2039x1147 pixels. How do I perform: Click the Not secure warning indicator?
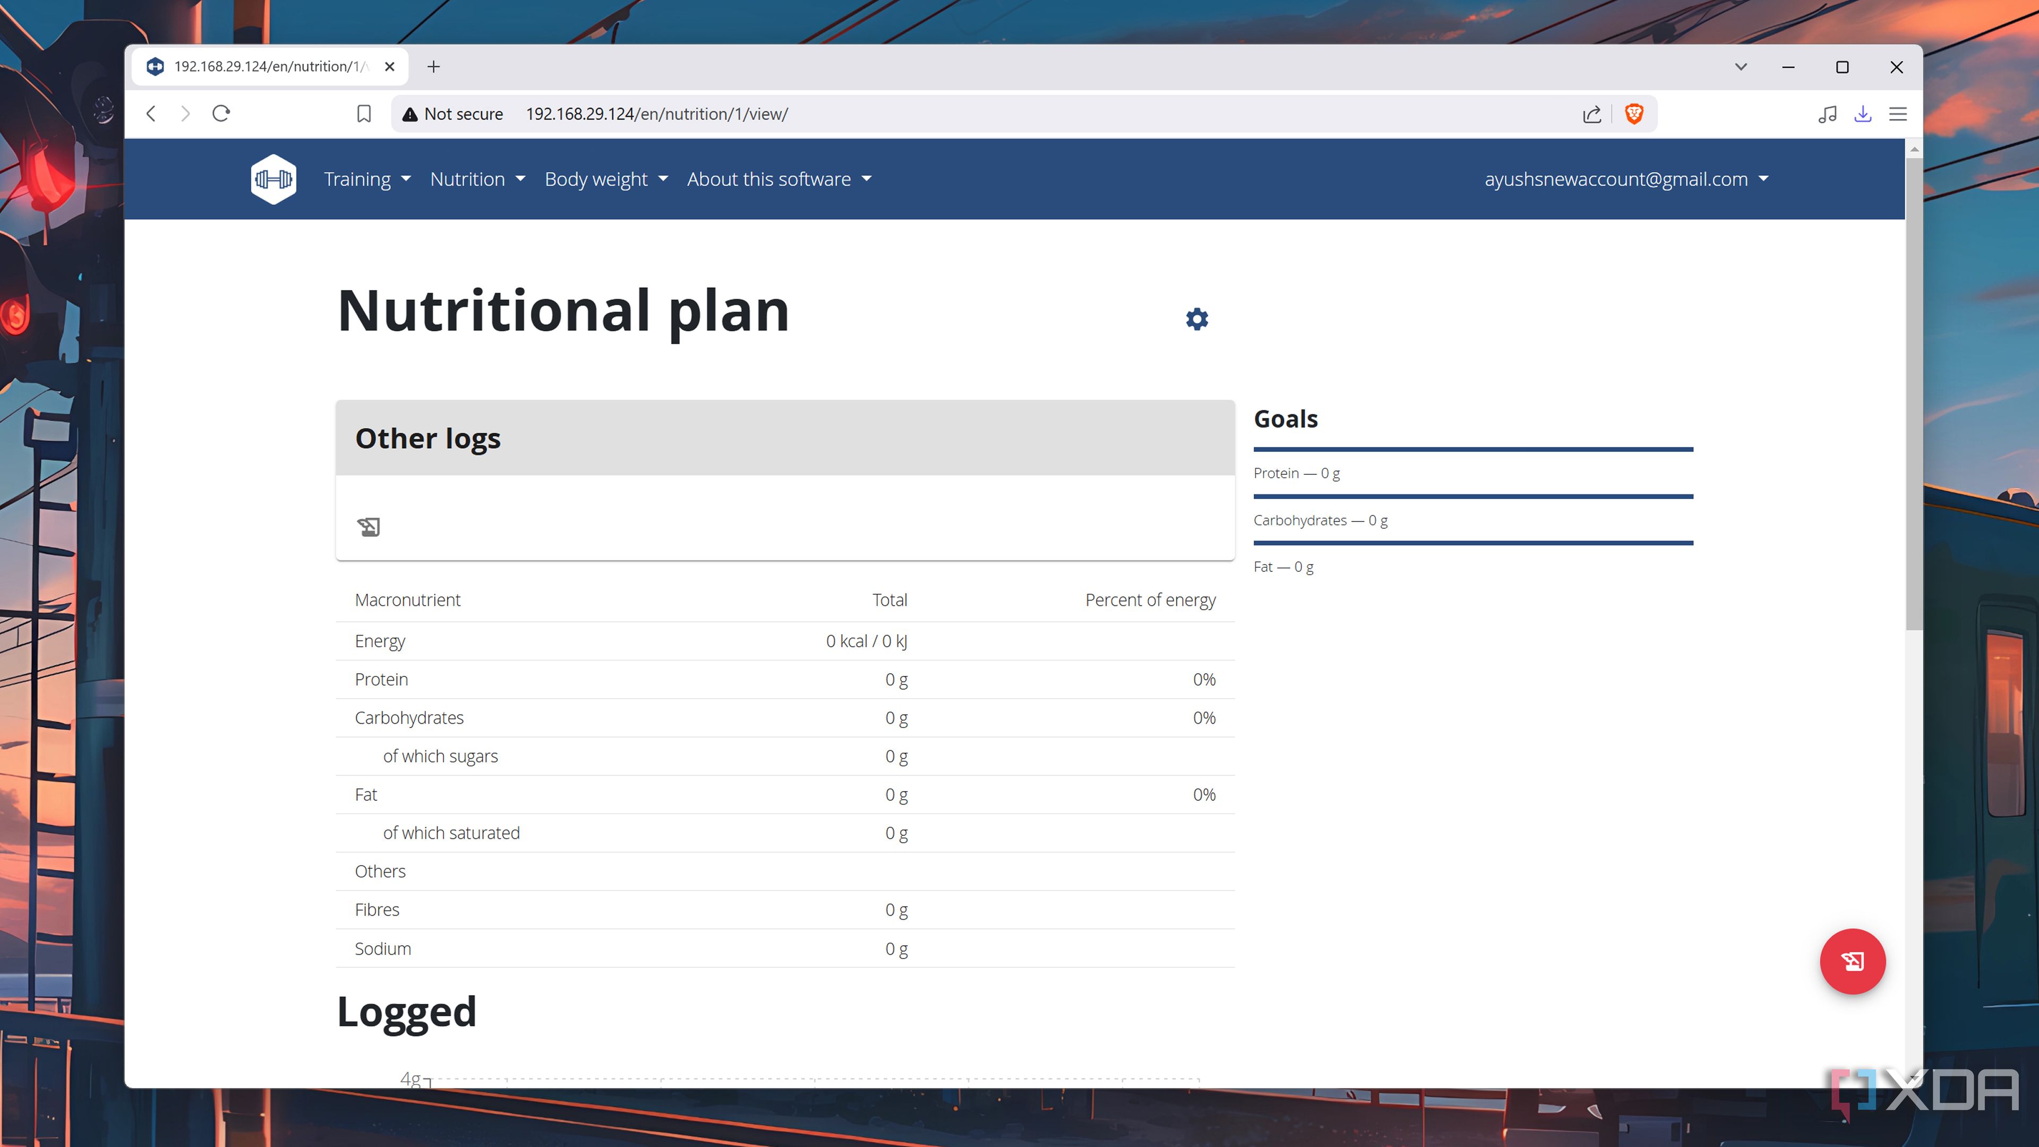click(453, 114)
